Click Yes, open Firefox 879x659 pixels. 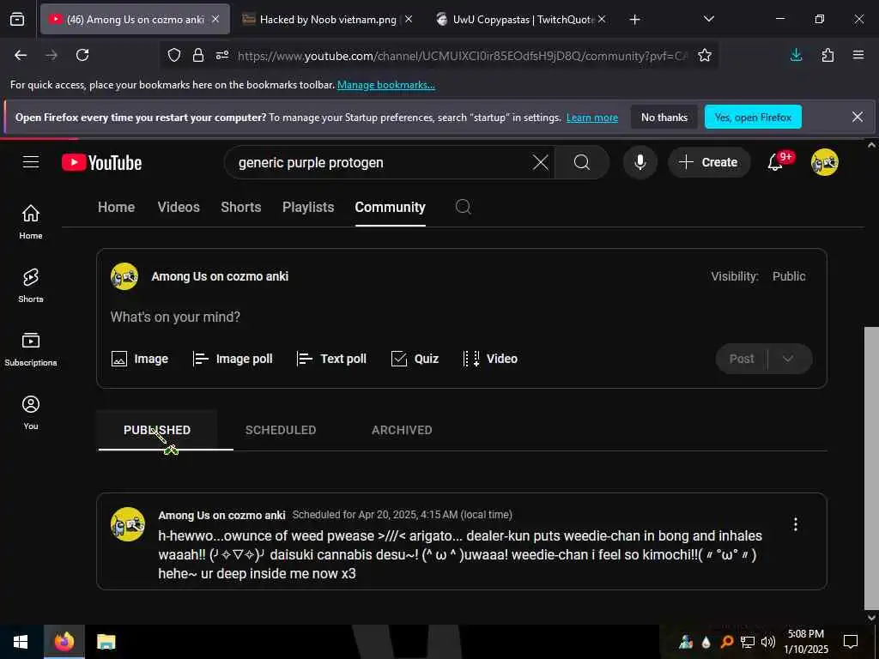tap(753, 117)
